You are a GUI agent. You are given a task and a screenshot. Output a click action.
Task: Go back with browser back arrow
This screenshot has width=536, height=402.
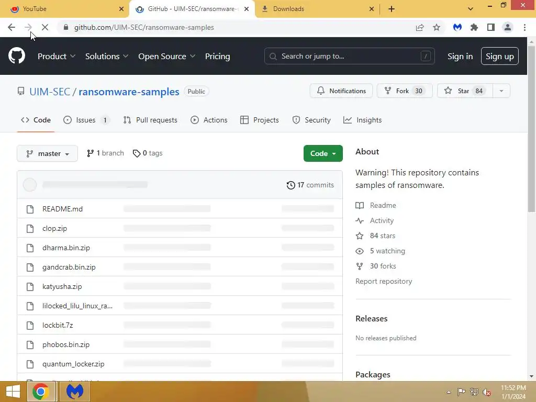click(x=12, y=27)
